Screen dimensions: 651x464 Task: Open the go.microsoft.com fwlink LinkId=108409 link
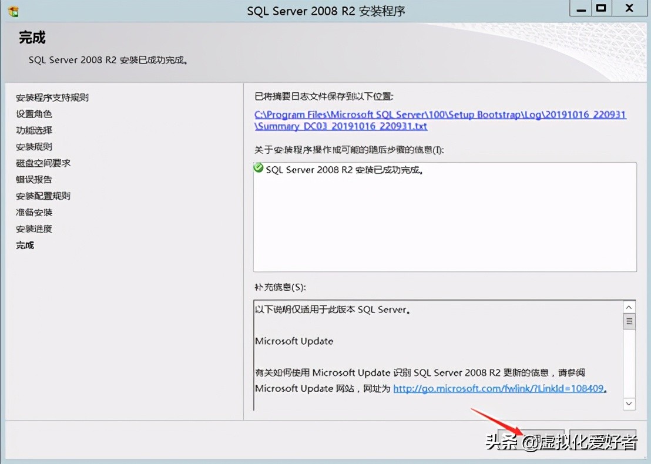(x=498, y=388)
